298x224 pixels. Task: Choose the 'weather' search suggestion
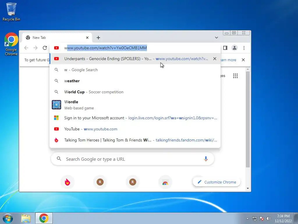135,81
